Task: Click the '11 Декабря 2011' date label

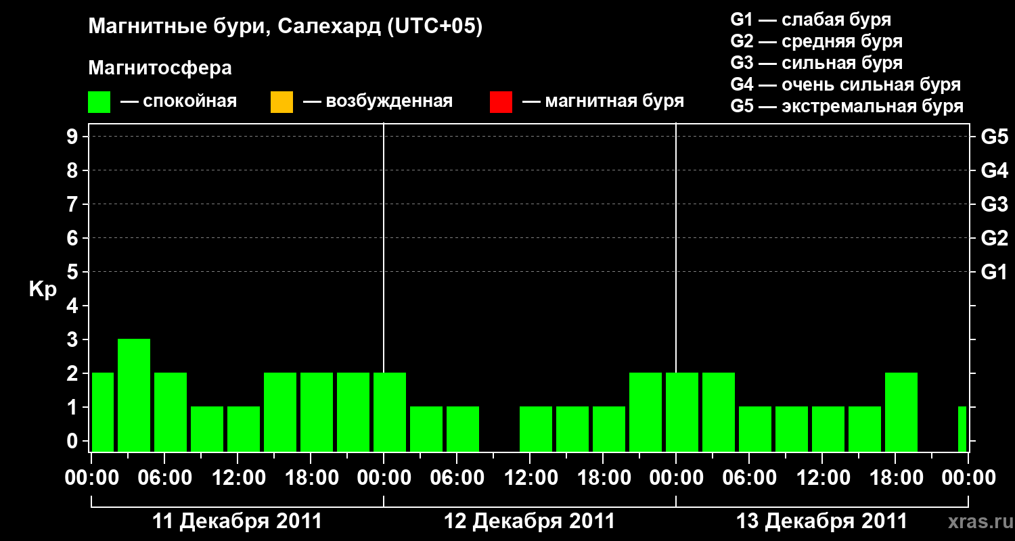Action: tap(238, 521)
